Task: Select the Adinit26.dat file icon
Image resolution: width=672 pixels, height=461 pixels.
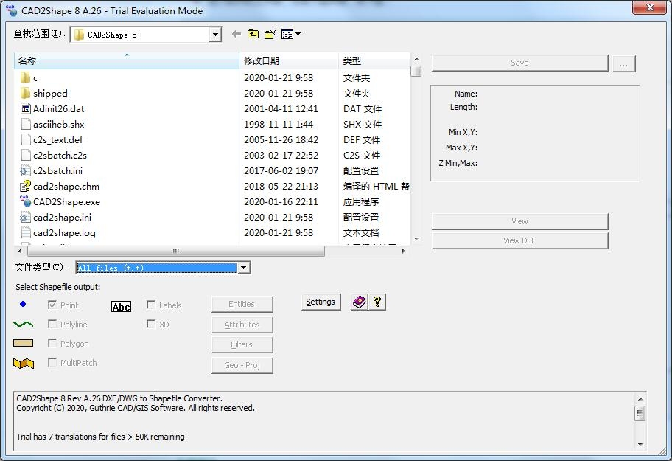Action: pos(25,108)
